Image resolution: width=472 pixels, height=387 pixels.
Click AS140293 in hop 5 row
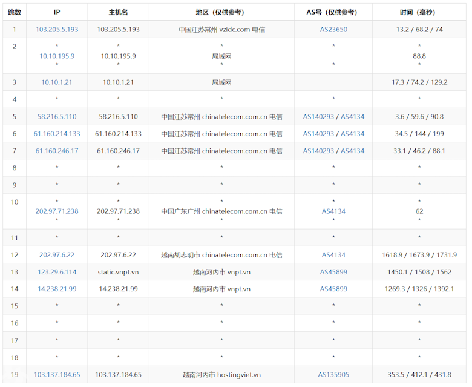[318, 117]
